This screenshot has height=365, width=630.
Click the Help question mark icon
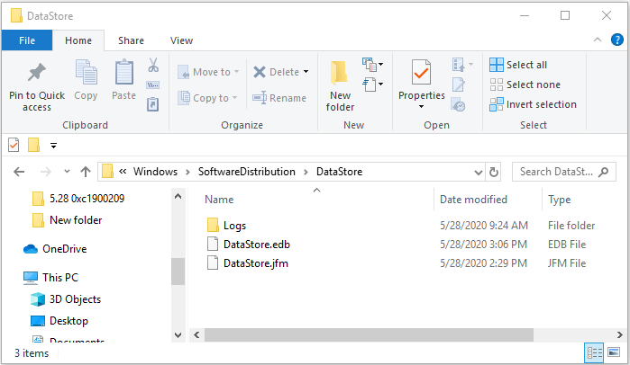pos(616,40)
